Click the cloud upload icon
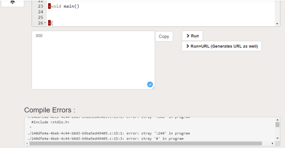285x148 pixels. 13,2
